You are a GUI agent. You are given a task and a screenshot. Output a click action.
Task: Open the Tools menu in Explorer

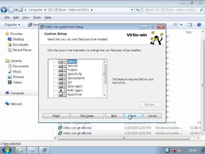pyautogui.click(x=37, y=17)
